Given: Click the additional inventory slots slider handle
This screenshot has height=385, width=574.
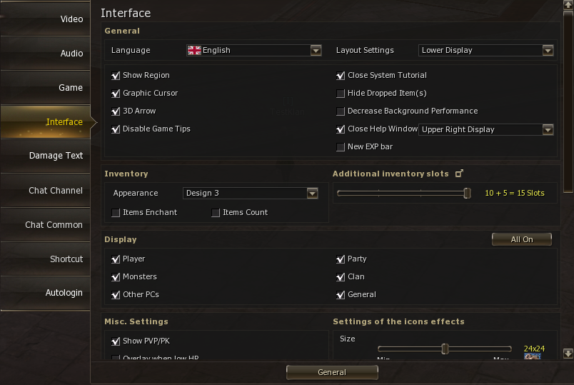Looking at the screenshot, I should 467,193.
